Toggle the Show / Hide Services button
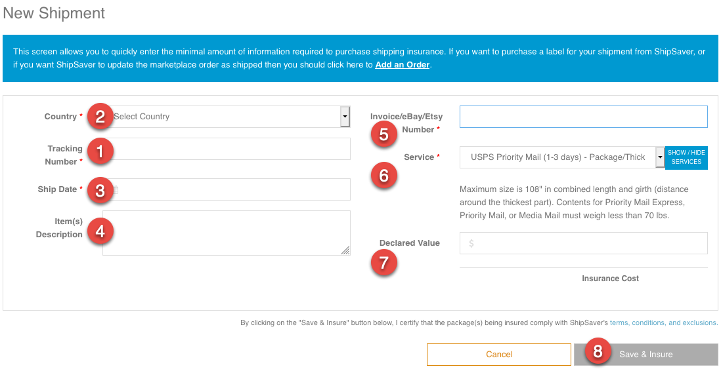 click(686, 157)
